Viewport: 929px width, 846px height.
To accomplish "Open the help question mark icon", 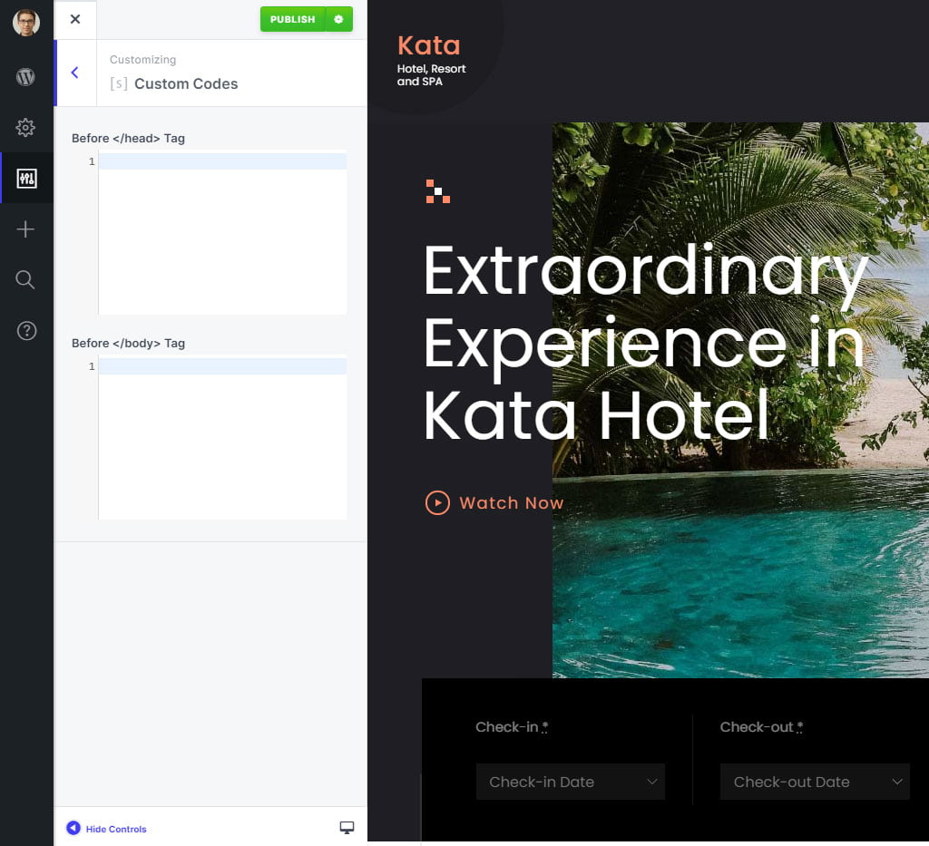I will [x=26, y=331].
